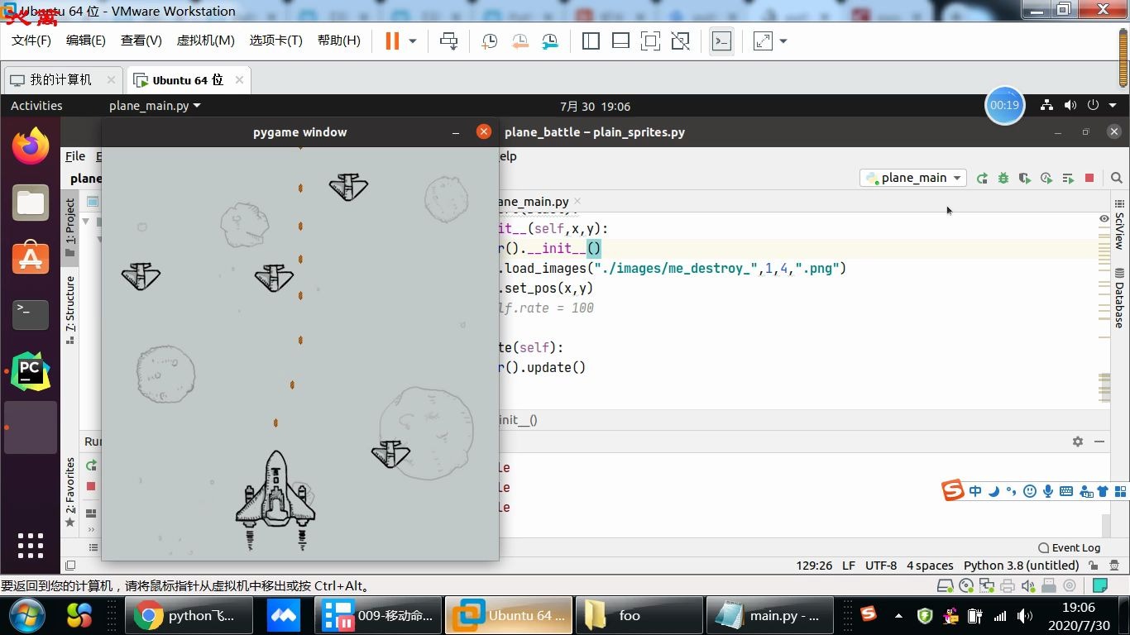Click the 00:19 recording timer circle
1130x635 pixels.
(1004, 105)
